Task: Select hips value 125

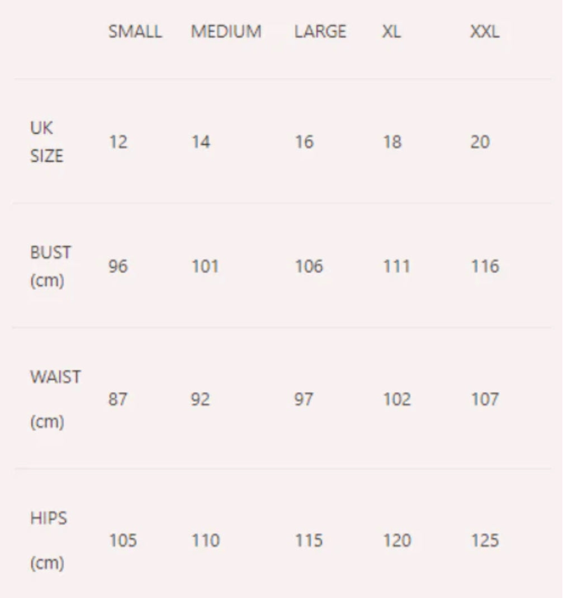Action: click(x=485, y=540)
